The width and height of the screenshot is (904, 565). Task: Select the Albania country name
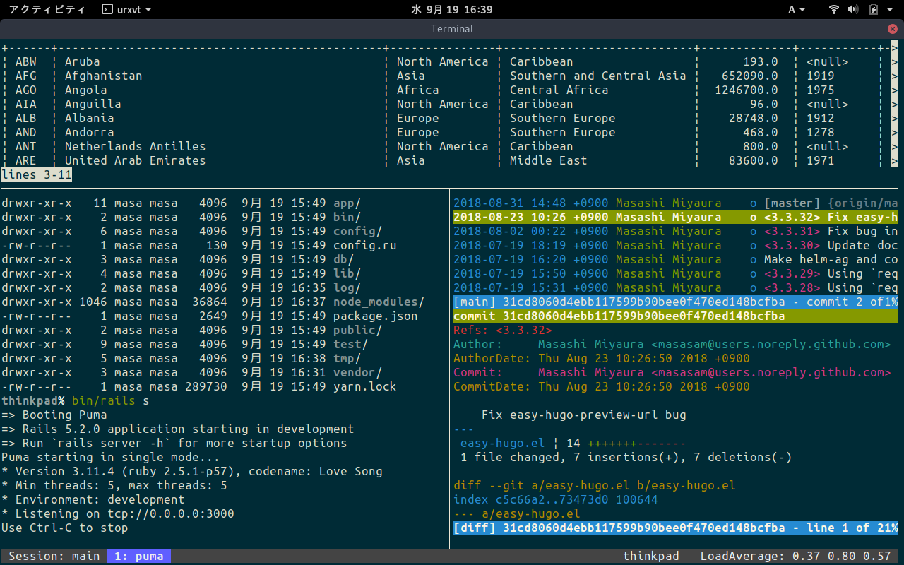(90, 118)
